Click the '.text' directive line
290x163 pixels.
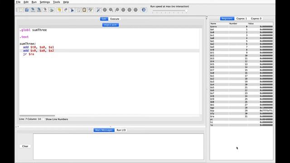pyautogui.click(x=24, y=37)
